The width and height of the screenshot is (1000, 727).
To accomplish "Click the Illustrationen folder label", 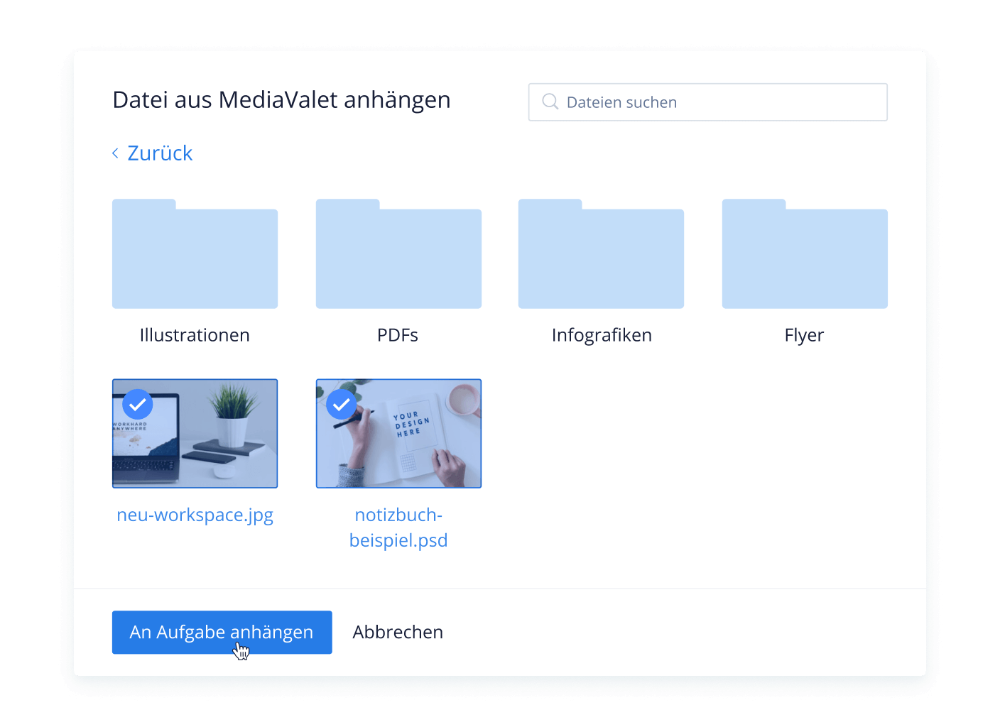I will click(195, 335).
